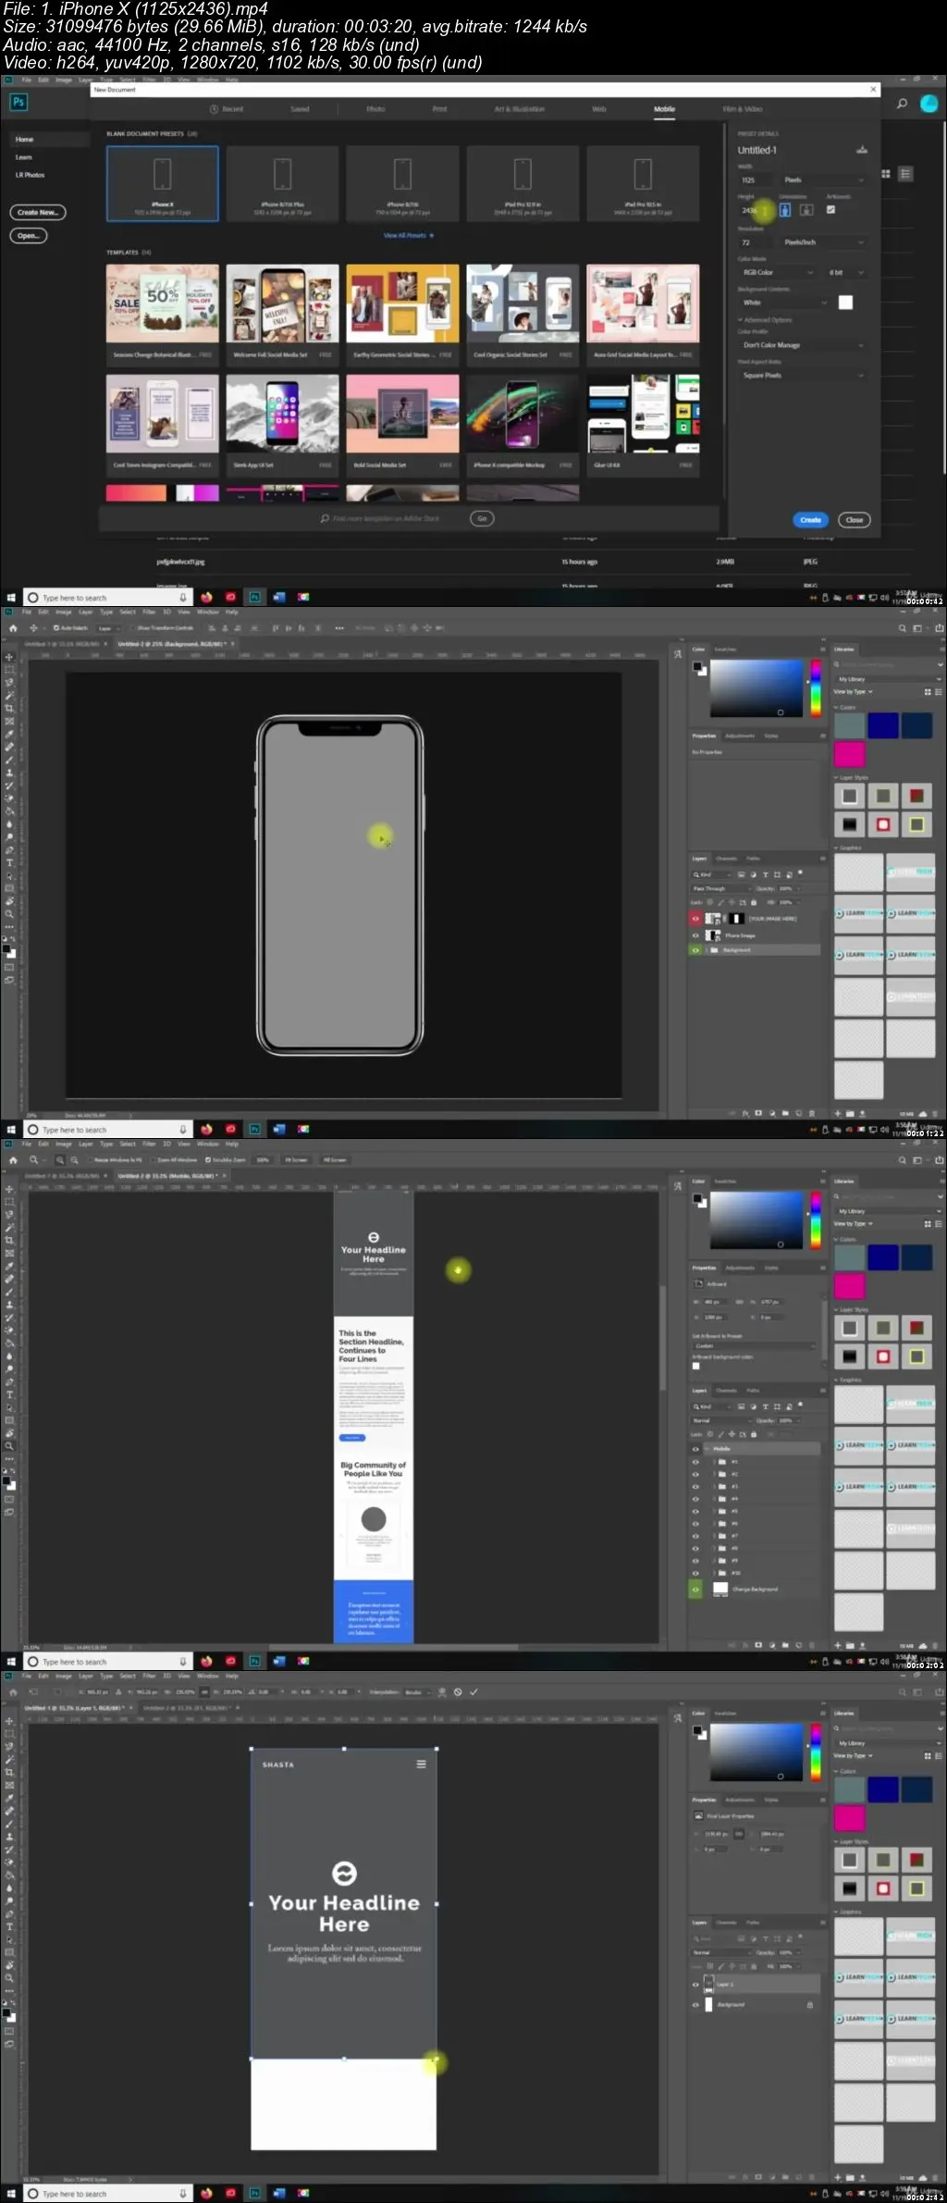Click the Photoshop taskbar icon below New Document dialog
This screenshot has height=2203, width=947.
click(254, 598)
